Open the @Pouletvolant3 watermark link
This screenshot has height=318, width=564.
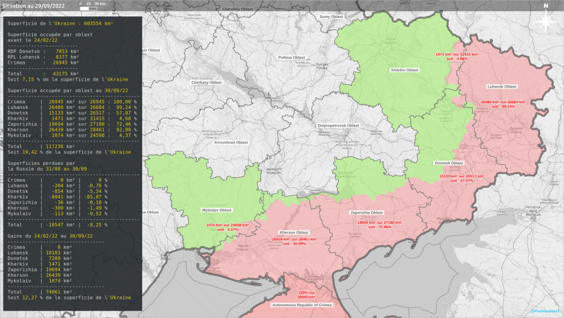click(x=545, y=311)
